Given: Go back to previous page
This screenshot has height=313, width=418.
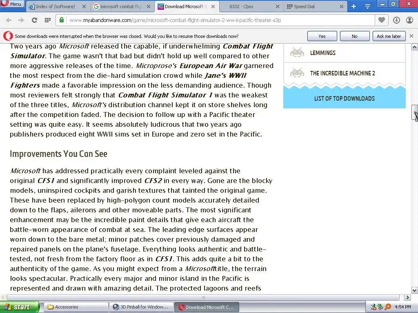Looking at the screenshot, I should coord(9,20).
